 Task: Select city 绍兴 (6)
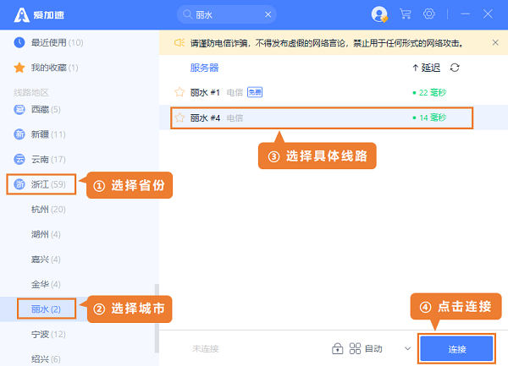[x=46, y=359]
